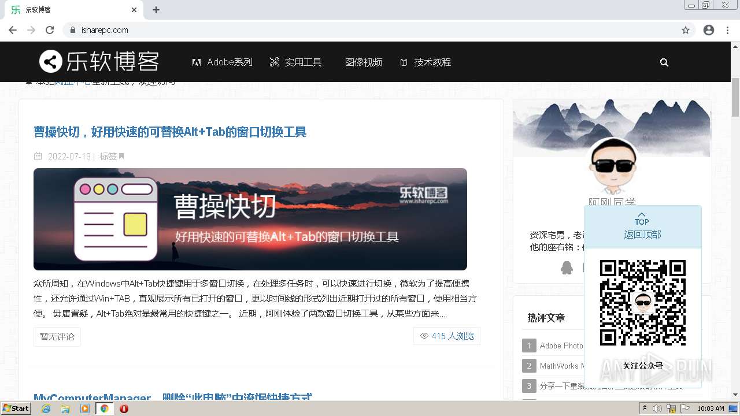The image size is (740, 416).
Task: Click the network tray icon
Action: 671,408
